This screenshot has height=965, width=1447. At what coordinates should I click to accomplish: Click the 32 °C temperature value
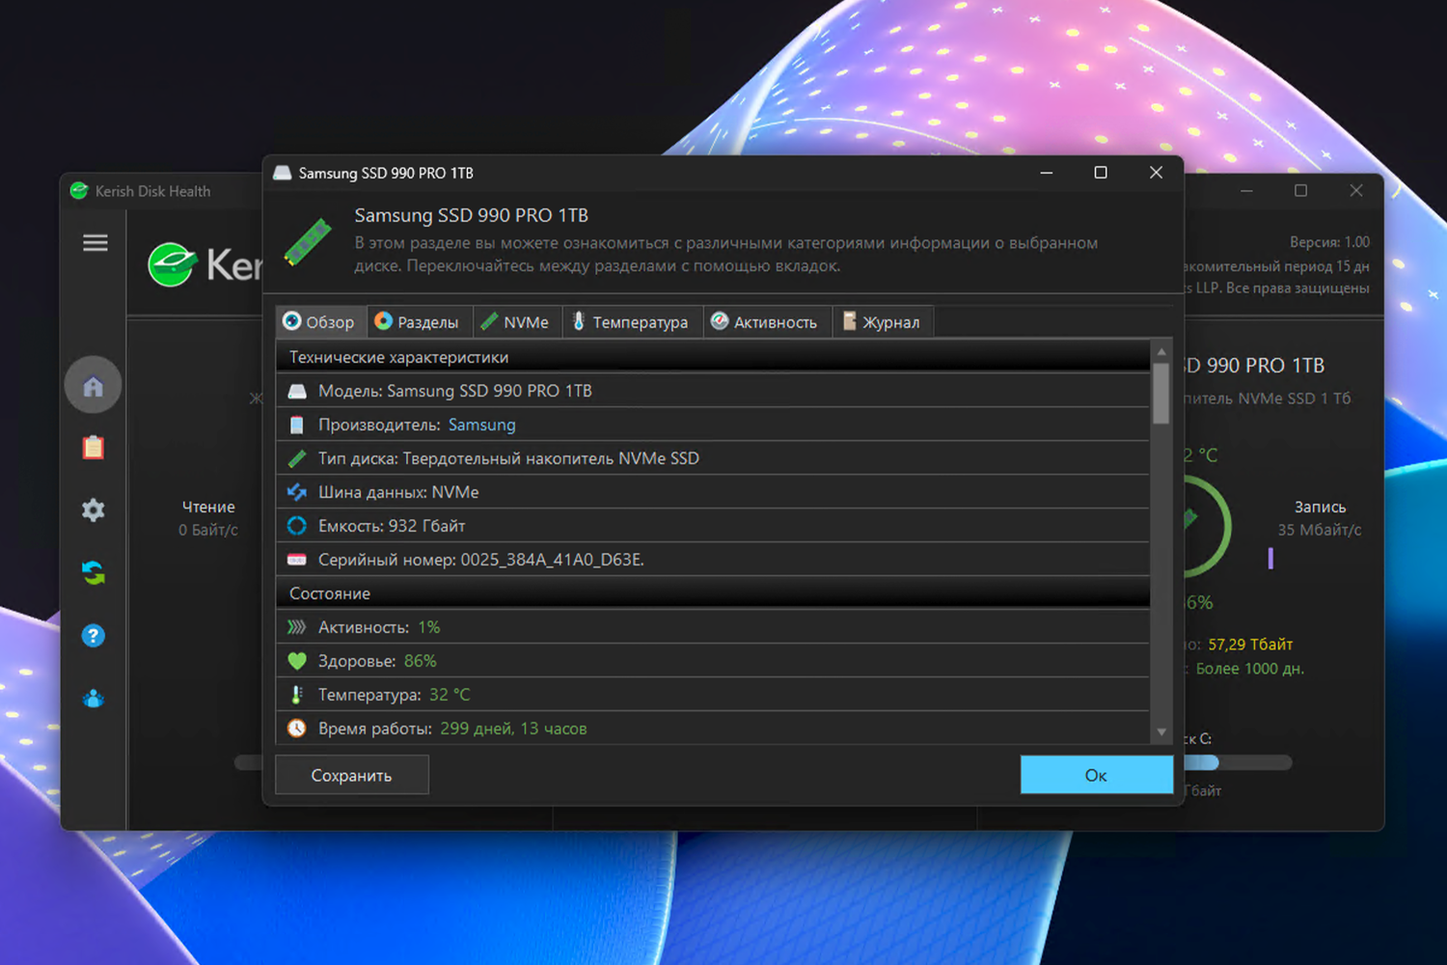pyautogui.click(x=450, y=695)
